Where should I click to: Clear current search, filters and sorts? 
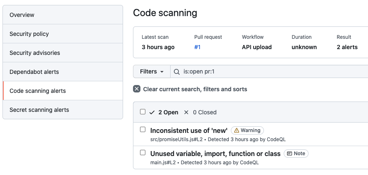195,89
